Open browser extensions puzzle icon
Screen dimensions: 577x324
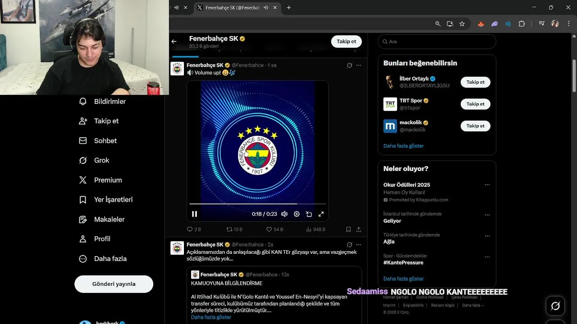(x=522, y=24)
